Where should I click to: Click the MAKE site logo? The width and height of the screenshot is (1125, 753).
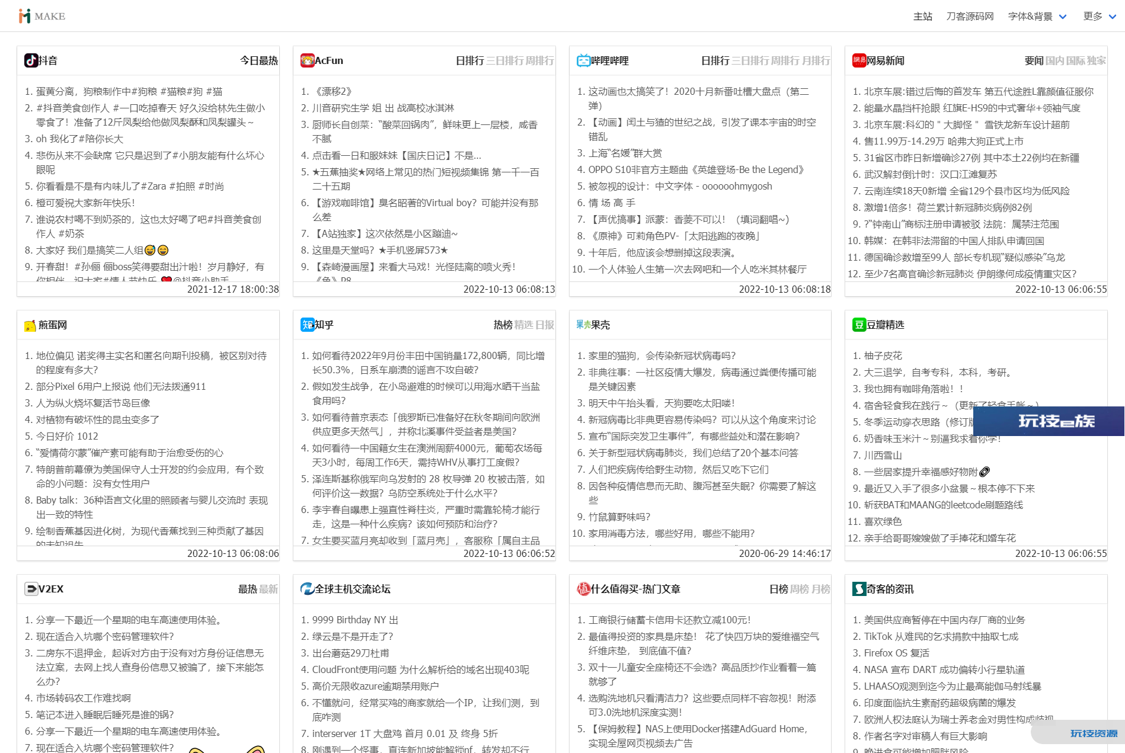[x=41, y=16]
